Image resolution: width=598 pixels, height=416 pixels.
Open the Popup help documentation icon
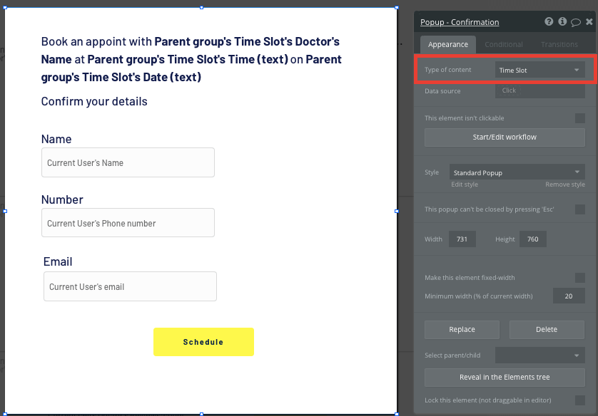click(x=549, y=22)
